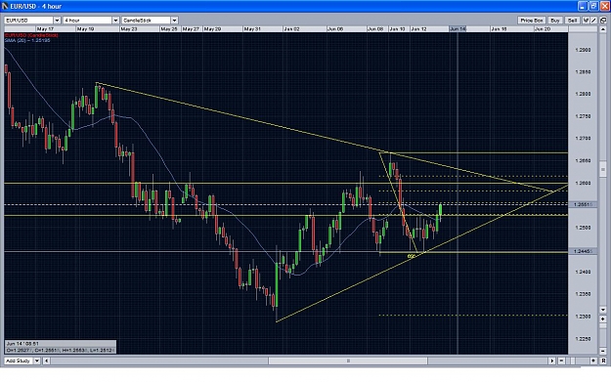Click the Price Box button

[532, 21]
